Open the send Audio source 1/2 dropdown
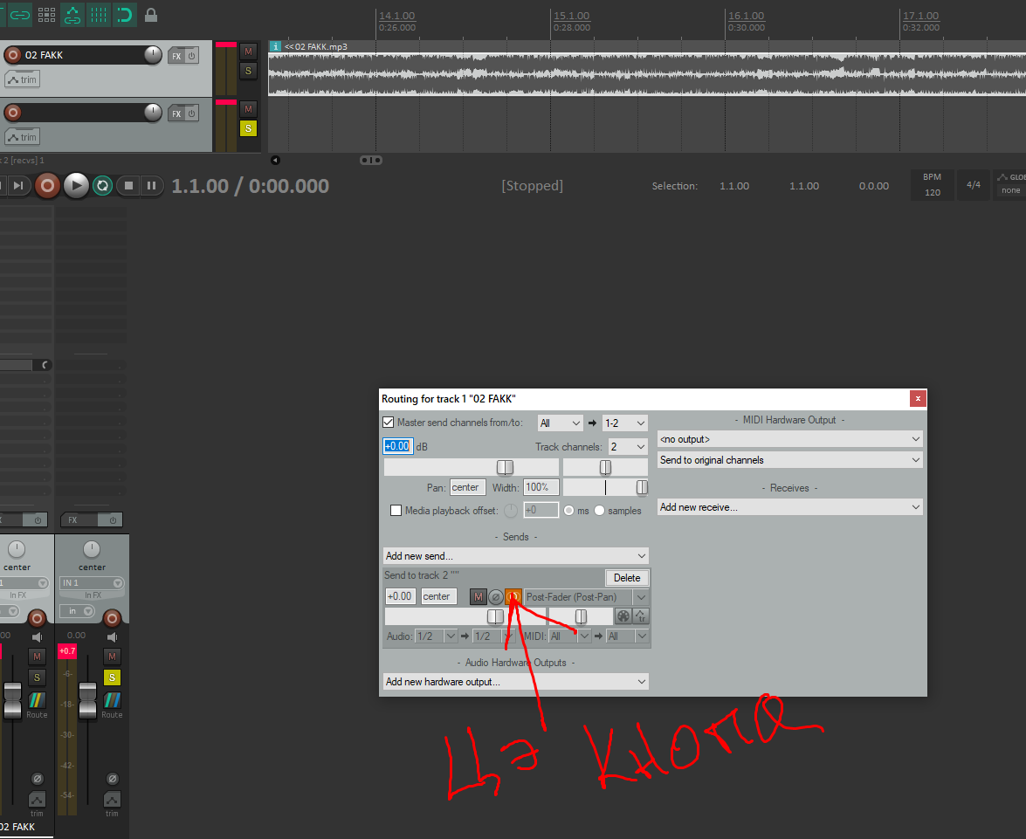 (x=437, y=636)
